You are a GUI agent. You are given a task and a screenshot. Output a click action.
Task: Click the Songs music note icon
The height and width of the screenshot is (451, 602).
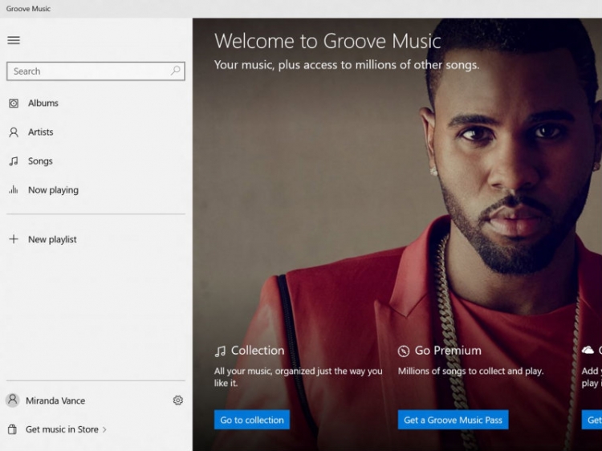14,161
